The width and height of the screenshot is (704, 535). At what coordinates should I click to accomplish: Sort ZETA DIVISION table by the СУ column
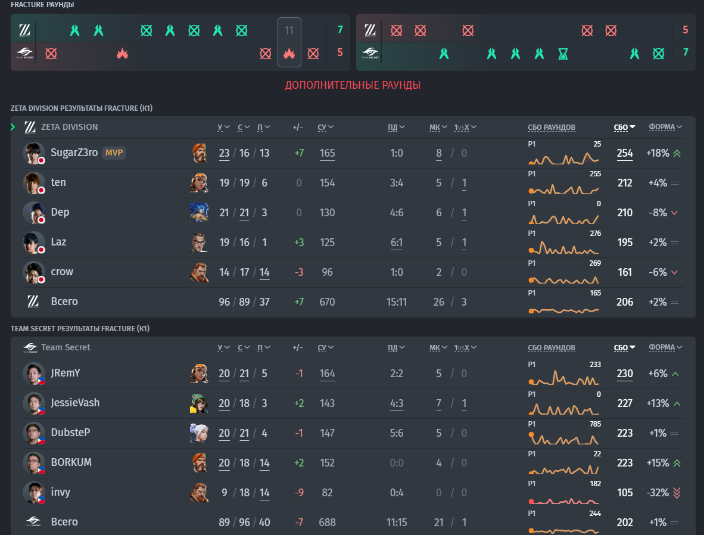pyautogui.click(x=326, y=127)
